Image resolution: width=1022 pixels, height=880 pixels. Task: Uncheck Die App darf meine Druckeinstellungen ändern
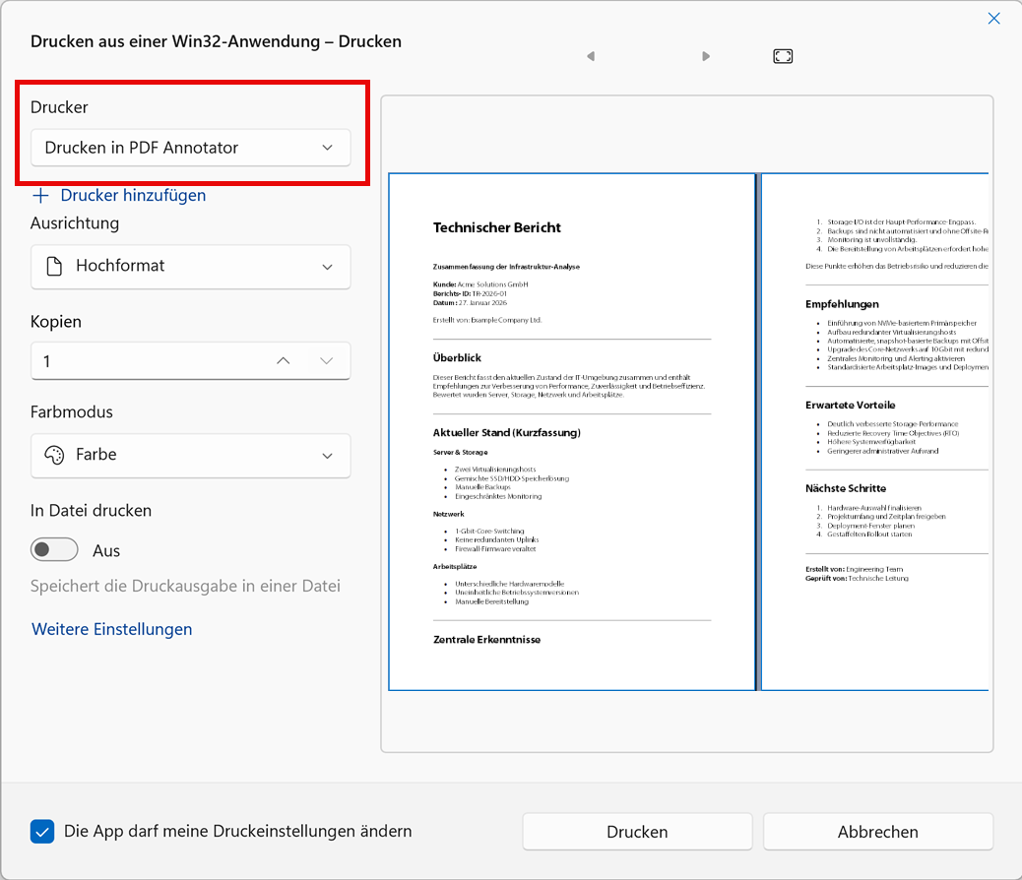41,832
